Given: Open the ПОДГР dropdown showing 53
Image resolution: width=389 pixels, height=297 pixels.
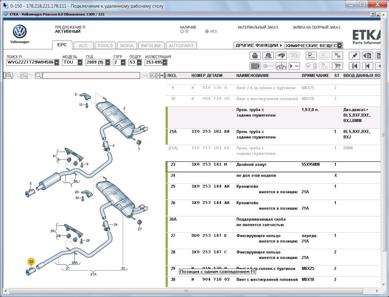Looking at the screenshot, I should (x=139, y=62).
